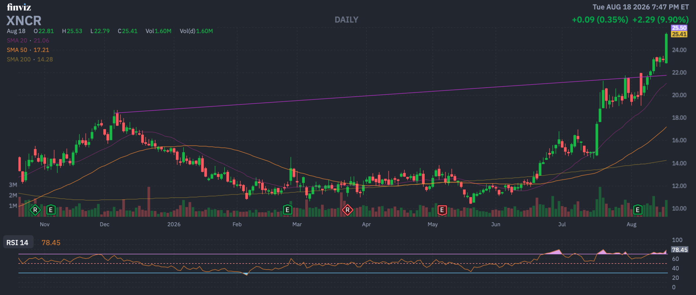The height and width of the screenshot is (295, 696).
Task: Click the orange RSI value beside RSI 14
Action: click(51, 243)
